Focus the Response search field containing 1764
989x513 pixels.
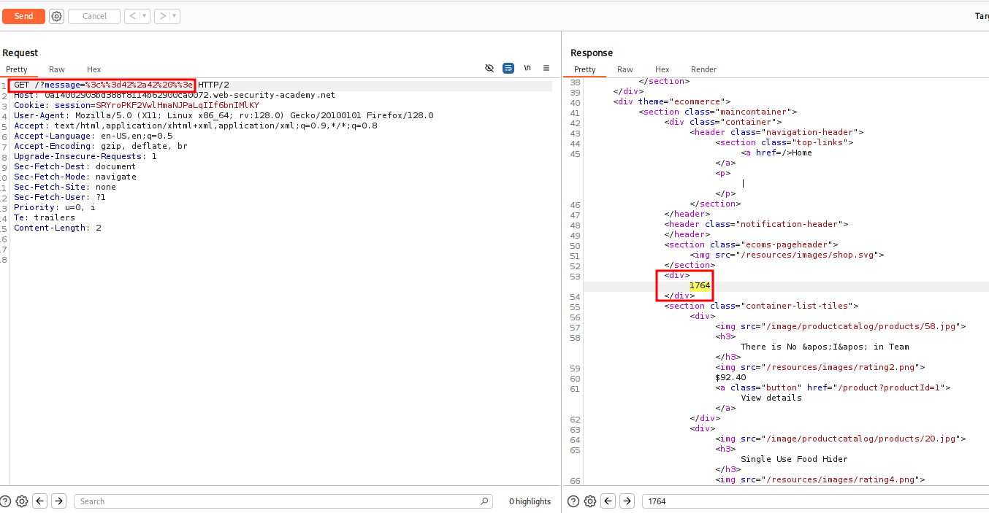815,501
